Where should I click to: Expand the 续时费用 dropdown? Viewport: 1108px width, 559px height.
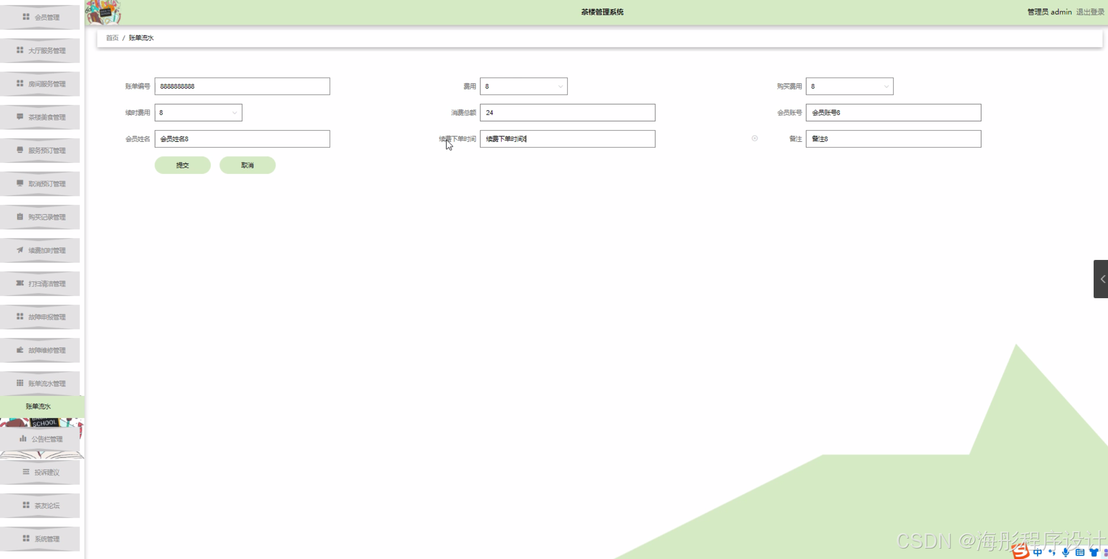tap(198, 113)
